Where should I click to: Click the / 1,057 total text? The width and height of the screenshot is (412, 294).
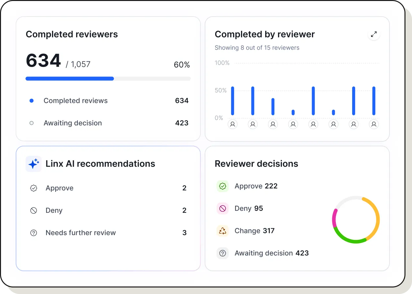78,64
